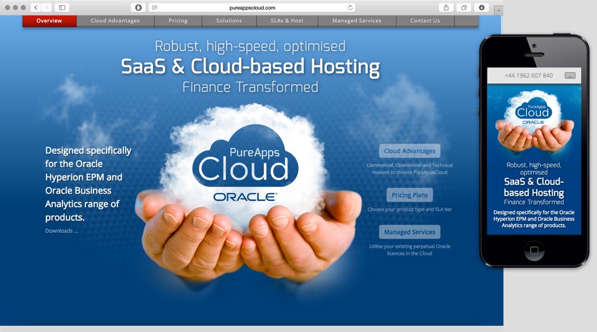Click the Cloud Advantages button
597x332 pixels.
[x=409, y=151]
